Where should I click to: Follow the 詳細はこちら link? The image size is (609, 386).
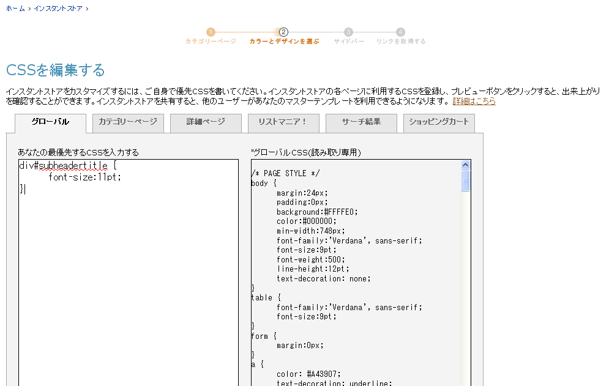coord(474,101)
